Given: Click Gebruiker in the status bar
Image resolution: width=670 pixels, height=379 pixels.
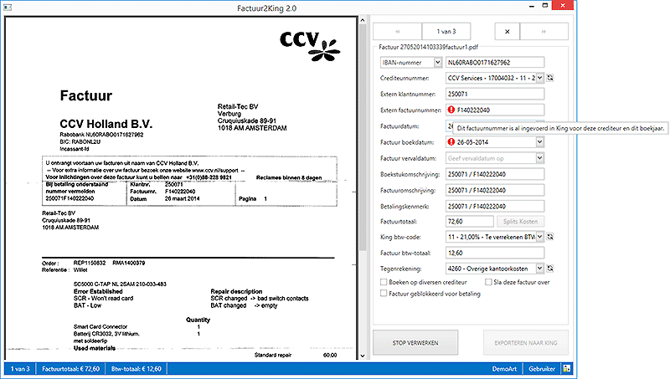Looking at the screenshot, I should 542,369.
